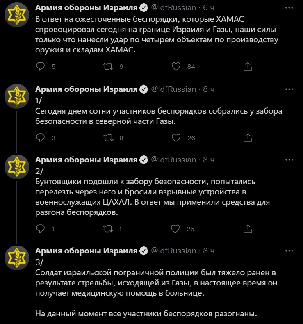
Task: Click the avatar of the first tweet
Action: 17,15
